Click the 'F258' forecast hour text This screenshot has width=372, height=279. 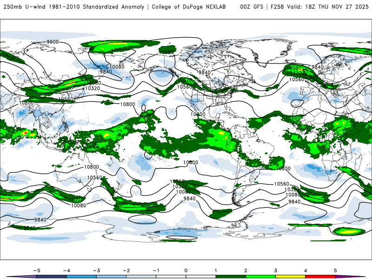[277, 7]
